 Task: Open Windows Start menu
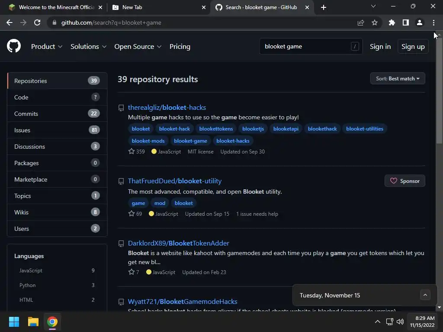click(x=14, y=322)
